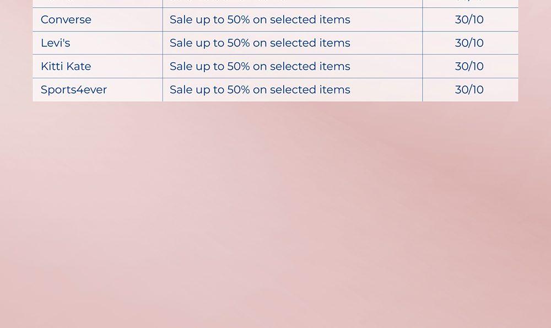The height and width of the screenshot is (328, 551).
Task: Select the Sports4ever brand cell
Action: [74, 90]
